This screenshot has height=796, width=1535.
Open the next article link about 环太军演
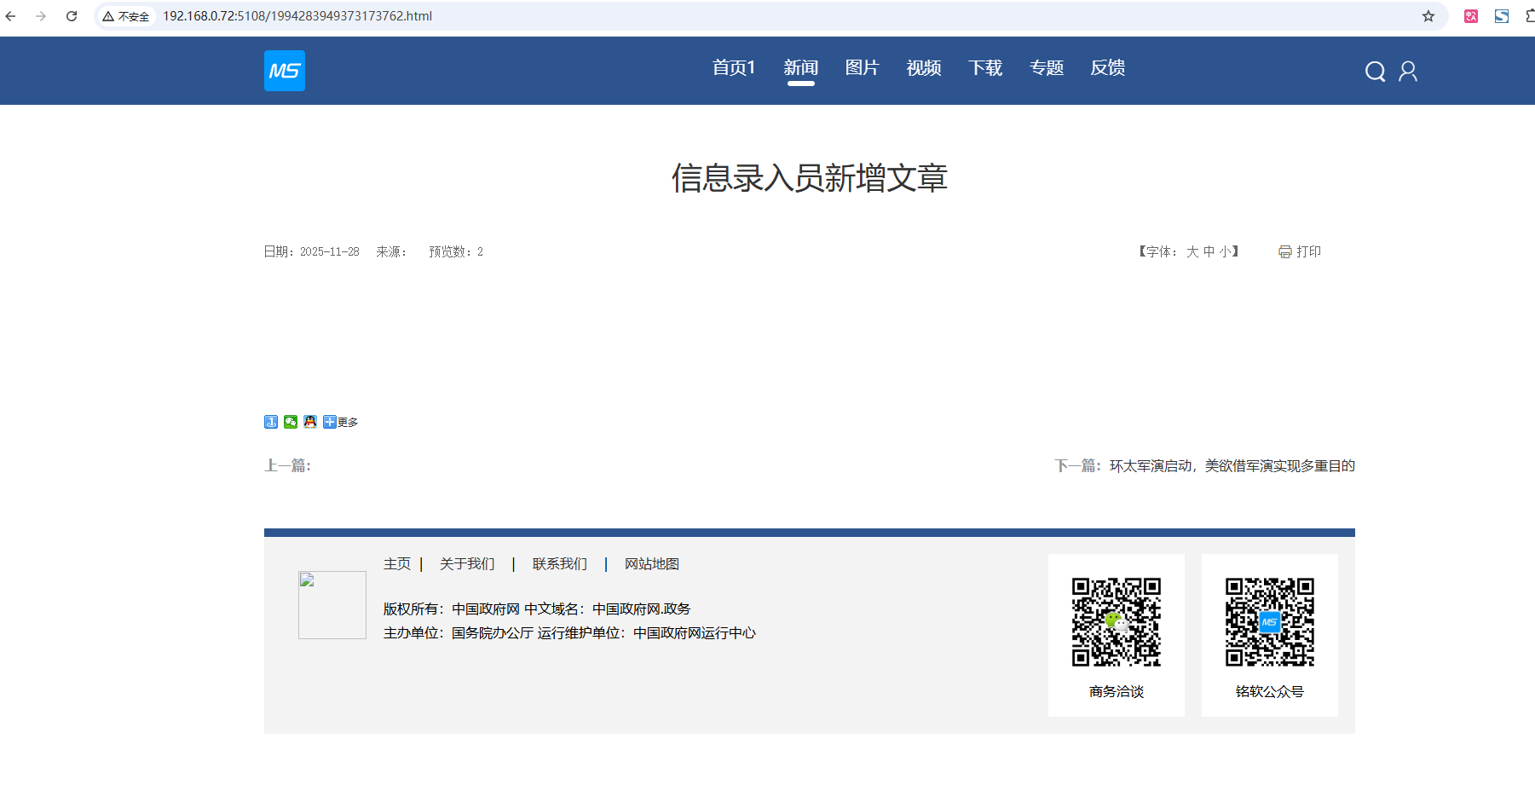pos(1232,465)
